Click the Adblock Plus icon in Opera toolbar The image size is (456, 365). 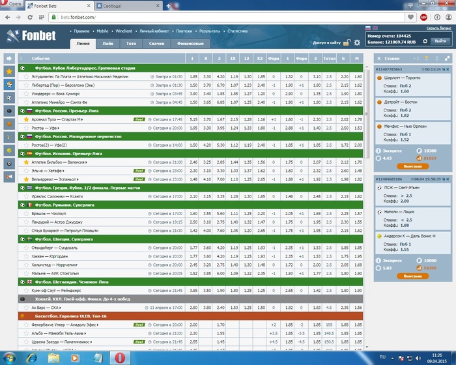click(423, 18)
